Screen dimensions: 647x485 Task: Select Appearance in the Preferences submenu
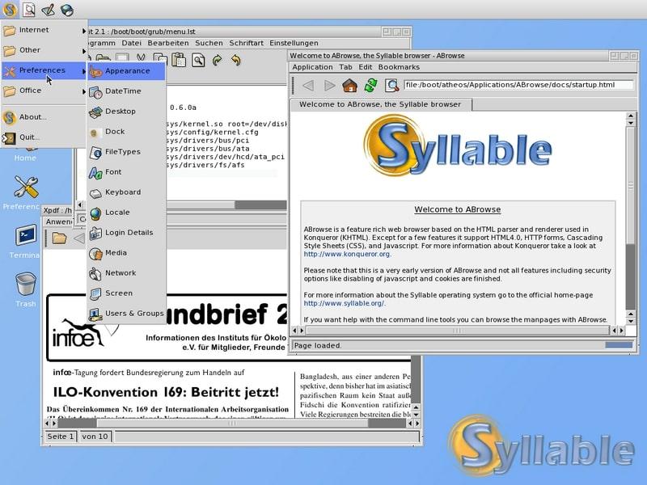(x=127, y=71)
